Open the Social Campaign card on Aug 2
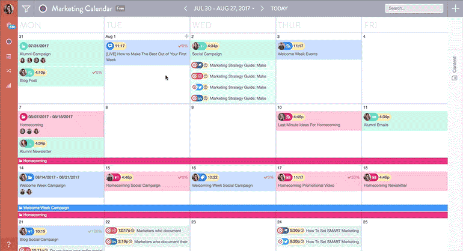463x251 pixels. click(x=233, y=50)
